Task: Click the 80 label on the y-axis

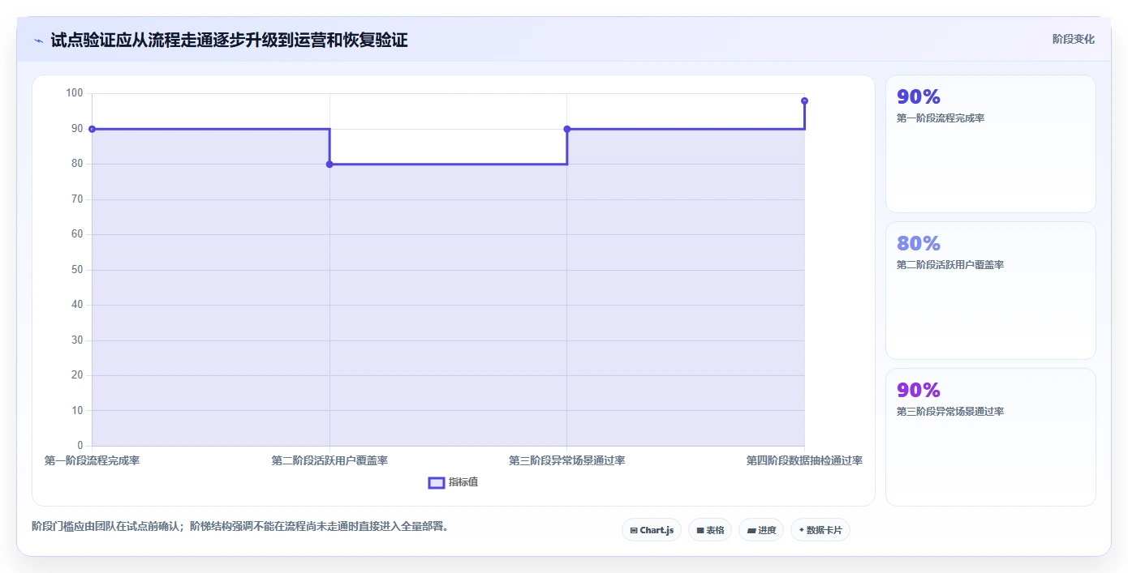Action: 77,164
